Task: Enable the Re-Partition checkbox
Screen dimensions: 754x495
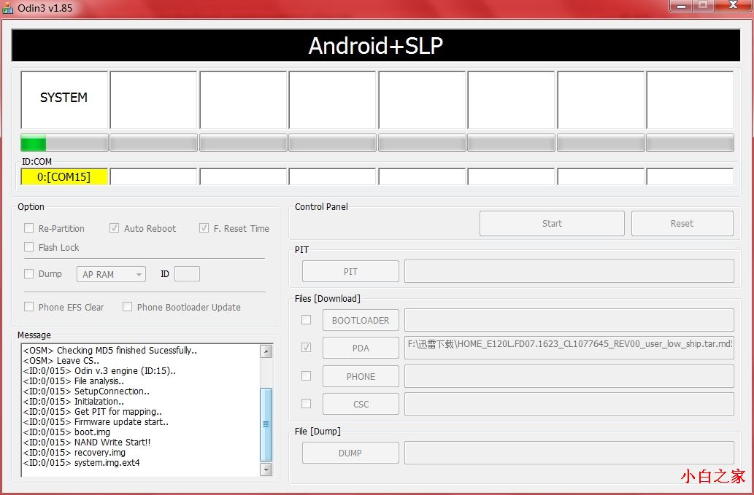Action: tap(29, 228)
